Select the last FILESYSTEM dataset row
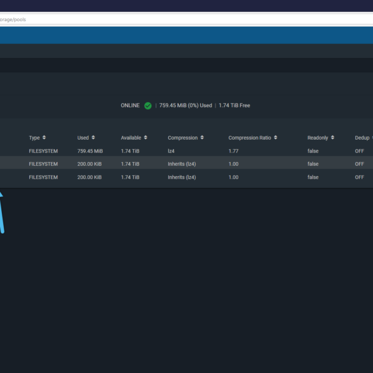Viewport: 373px width, 373px height. [x=186, y=177]
